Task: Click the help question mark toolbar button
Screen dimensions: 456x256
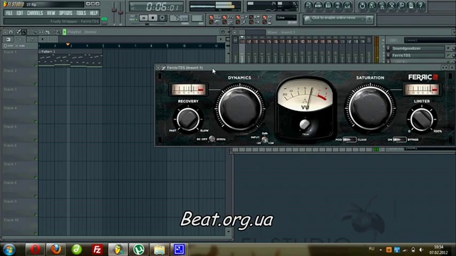Action: [x=420, y=6]
